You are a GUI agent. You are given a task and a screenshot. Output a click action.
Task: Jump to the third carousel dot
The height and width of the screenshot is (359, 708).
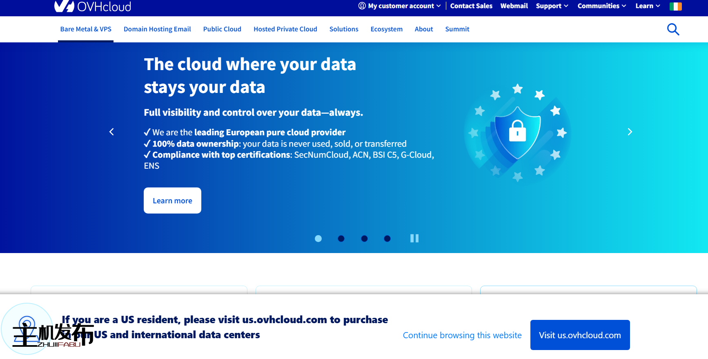(364, 238)
